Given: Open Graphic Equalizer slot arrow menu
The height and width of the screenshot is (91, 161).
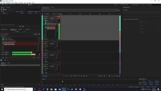Looking at the screenshot, I should click(38, 41).
